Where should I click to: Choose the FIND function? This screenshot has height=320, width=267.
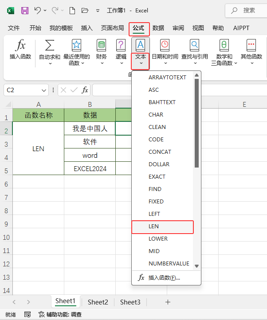tap(163, 189)
